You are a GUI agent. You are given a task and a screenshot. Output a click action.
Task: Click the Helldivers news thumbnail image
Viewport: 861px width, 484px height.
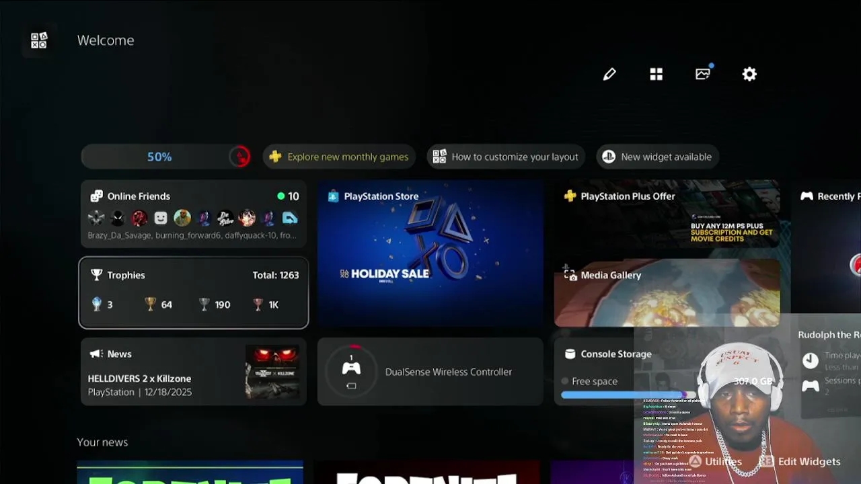point(272,372)
